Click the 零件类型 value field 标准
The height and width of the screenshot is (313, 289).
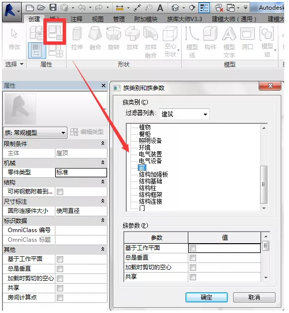coord(81,172)
